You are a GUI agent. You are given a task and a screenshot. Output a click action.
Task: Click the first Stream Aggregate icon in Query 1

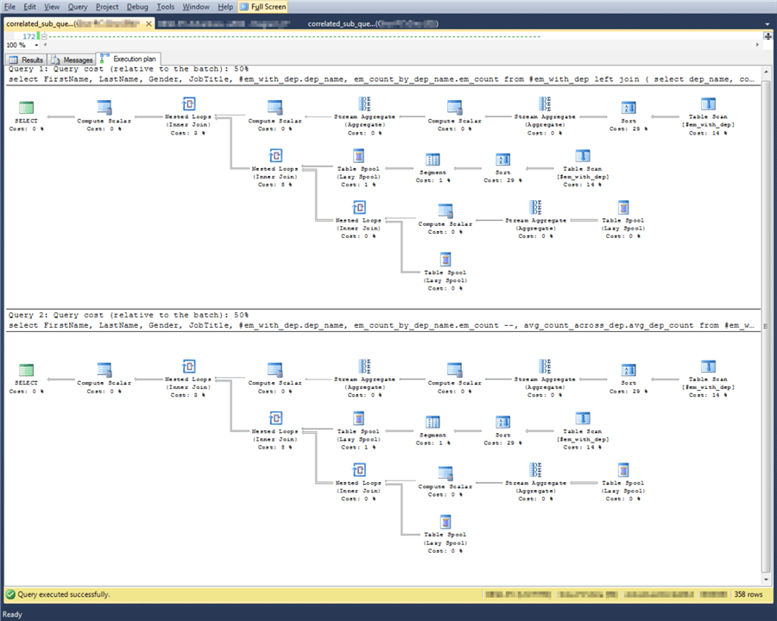364,104
